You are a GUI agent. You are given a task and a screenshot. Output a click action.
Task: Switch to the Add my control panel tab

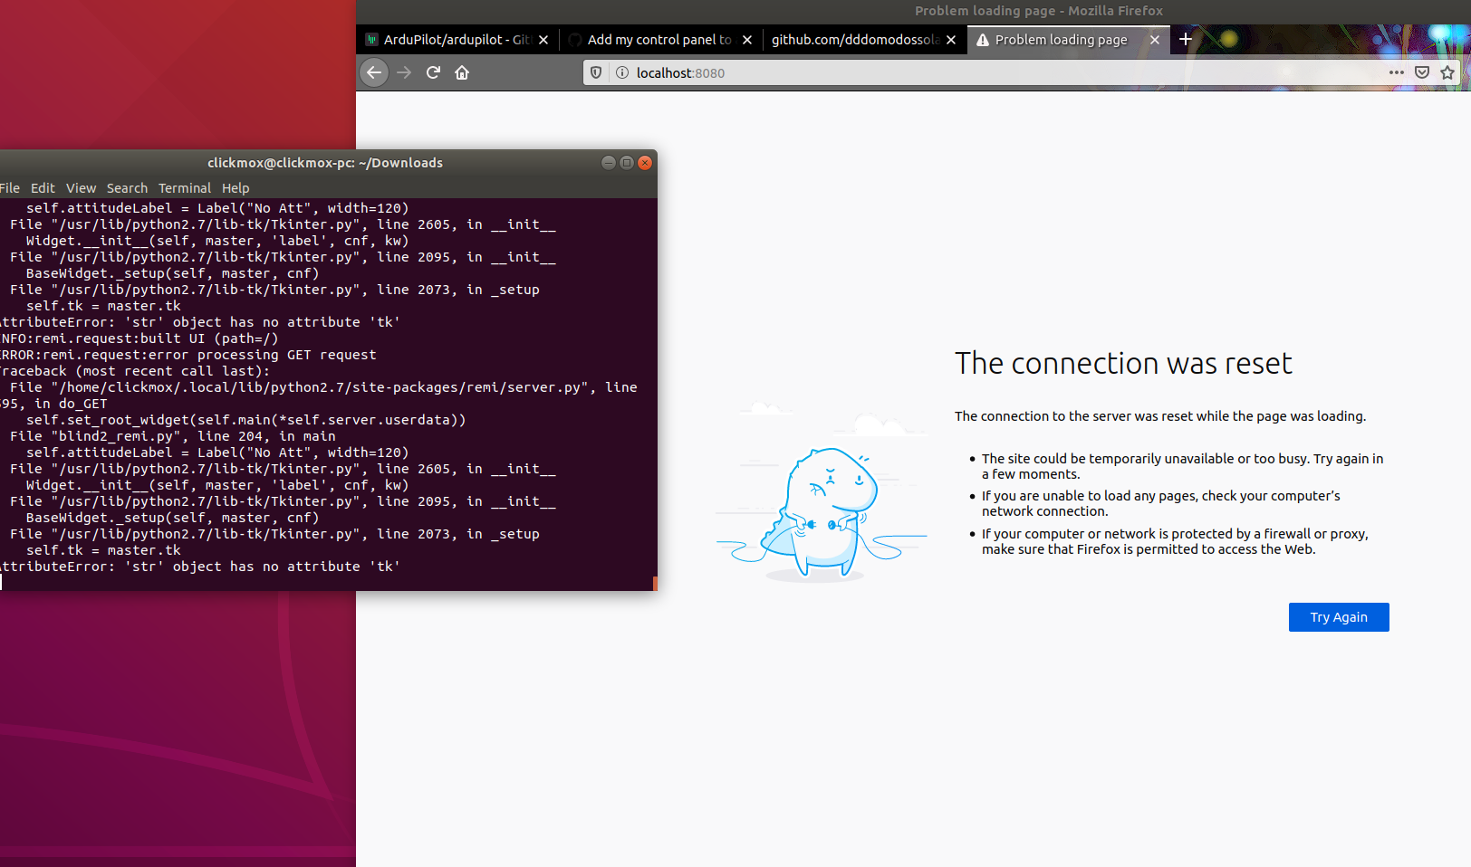(652, 40)
